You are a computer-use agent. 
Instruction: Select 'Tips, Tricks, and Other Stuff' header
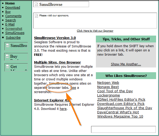[126, 39]
